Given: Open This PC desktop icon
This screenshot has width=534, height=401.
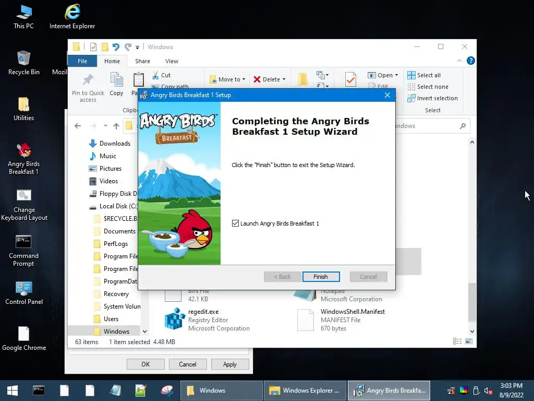Looking at the screenshot, I should click(23, 17).
